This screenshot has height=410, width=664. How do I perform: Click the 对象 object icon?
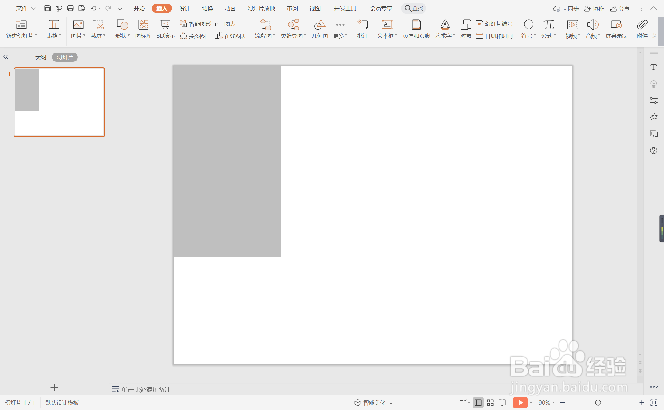466,29
